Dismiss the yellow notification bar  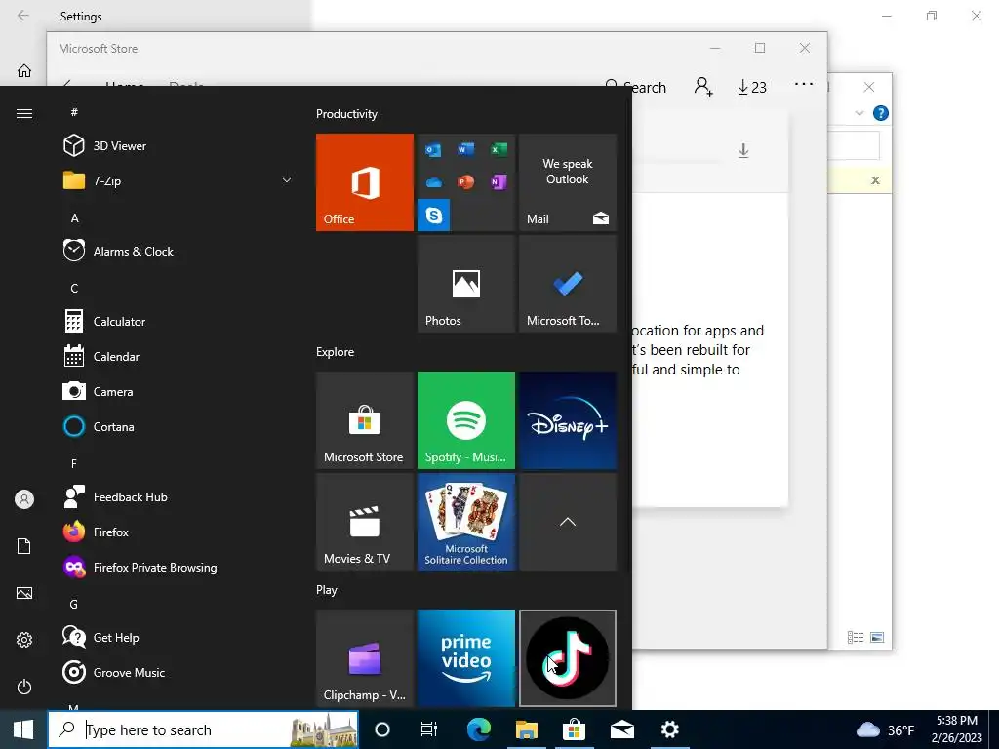click(x=875, y=180)
